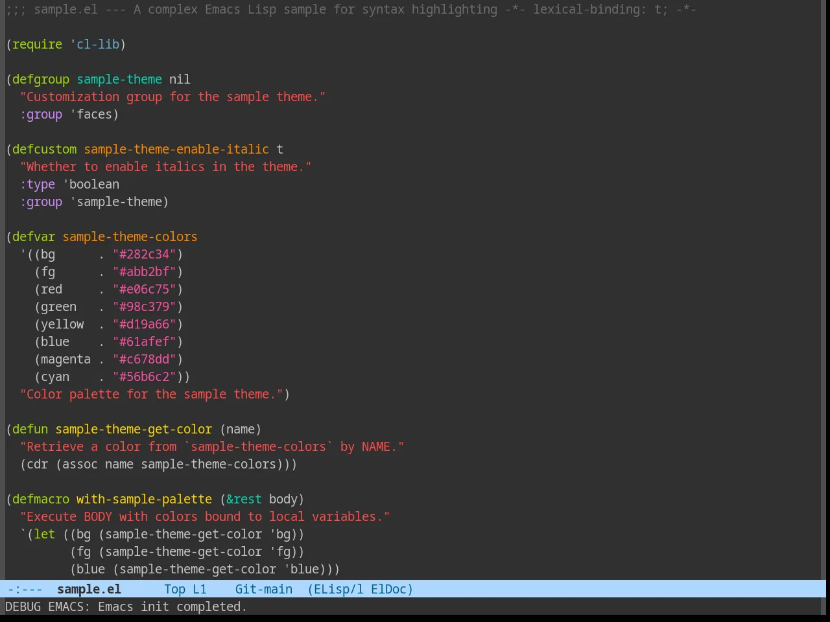Screen dimensions: 830x622
Task: Click the 'let' keyword in the macro body
Action: pyautogui.click(x=45, y=534)
